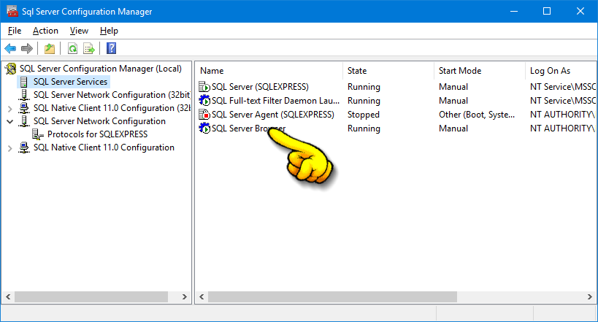Screen dimensions: 598x322
Task: Open the Help menu
Action: [109, 31]
